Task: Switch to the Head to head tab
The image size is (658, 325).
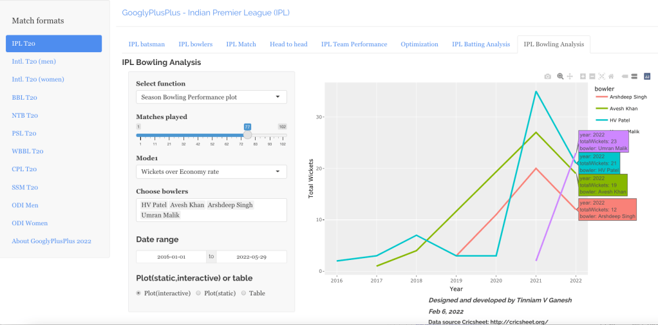Action: (288, 44)
